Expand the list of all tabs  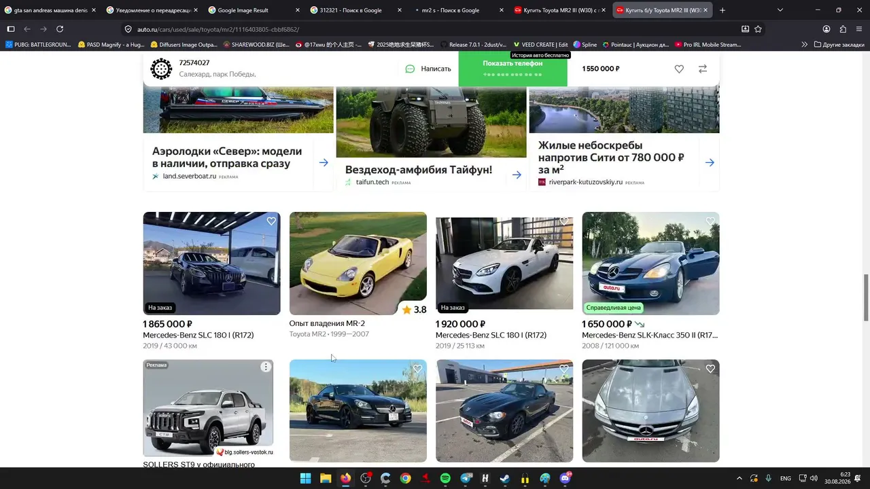click(780, 10)
